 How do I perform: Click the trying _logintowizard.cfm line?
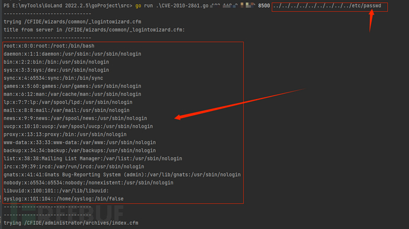pyautogui.click(x=72, y=22)
